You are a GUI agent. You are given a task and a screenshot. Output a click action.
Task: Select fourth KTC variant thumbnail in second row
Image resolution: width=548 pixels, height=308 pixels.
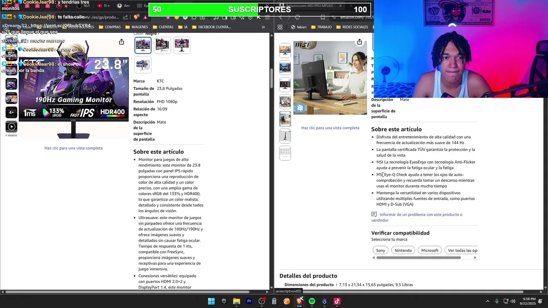143,65
